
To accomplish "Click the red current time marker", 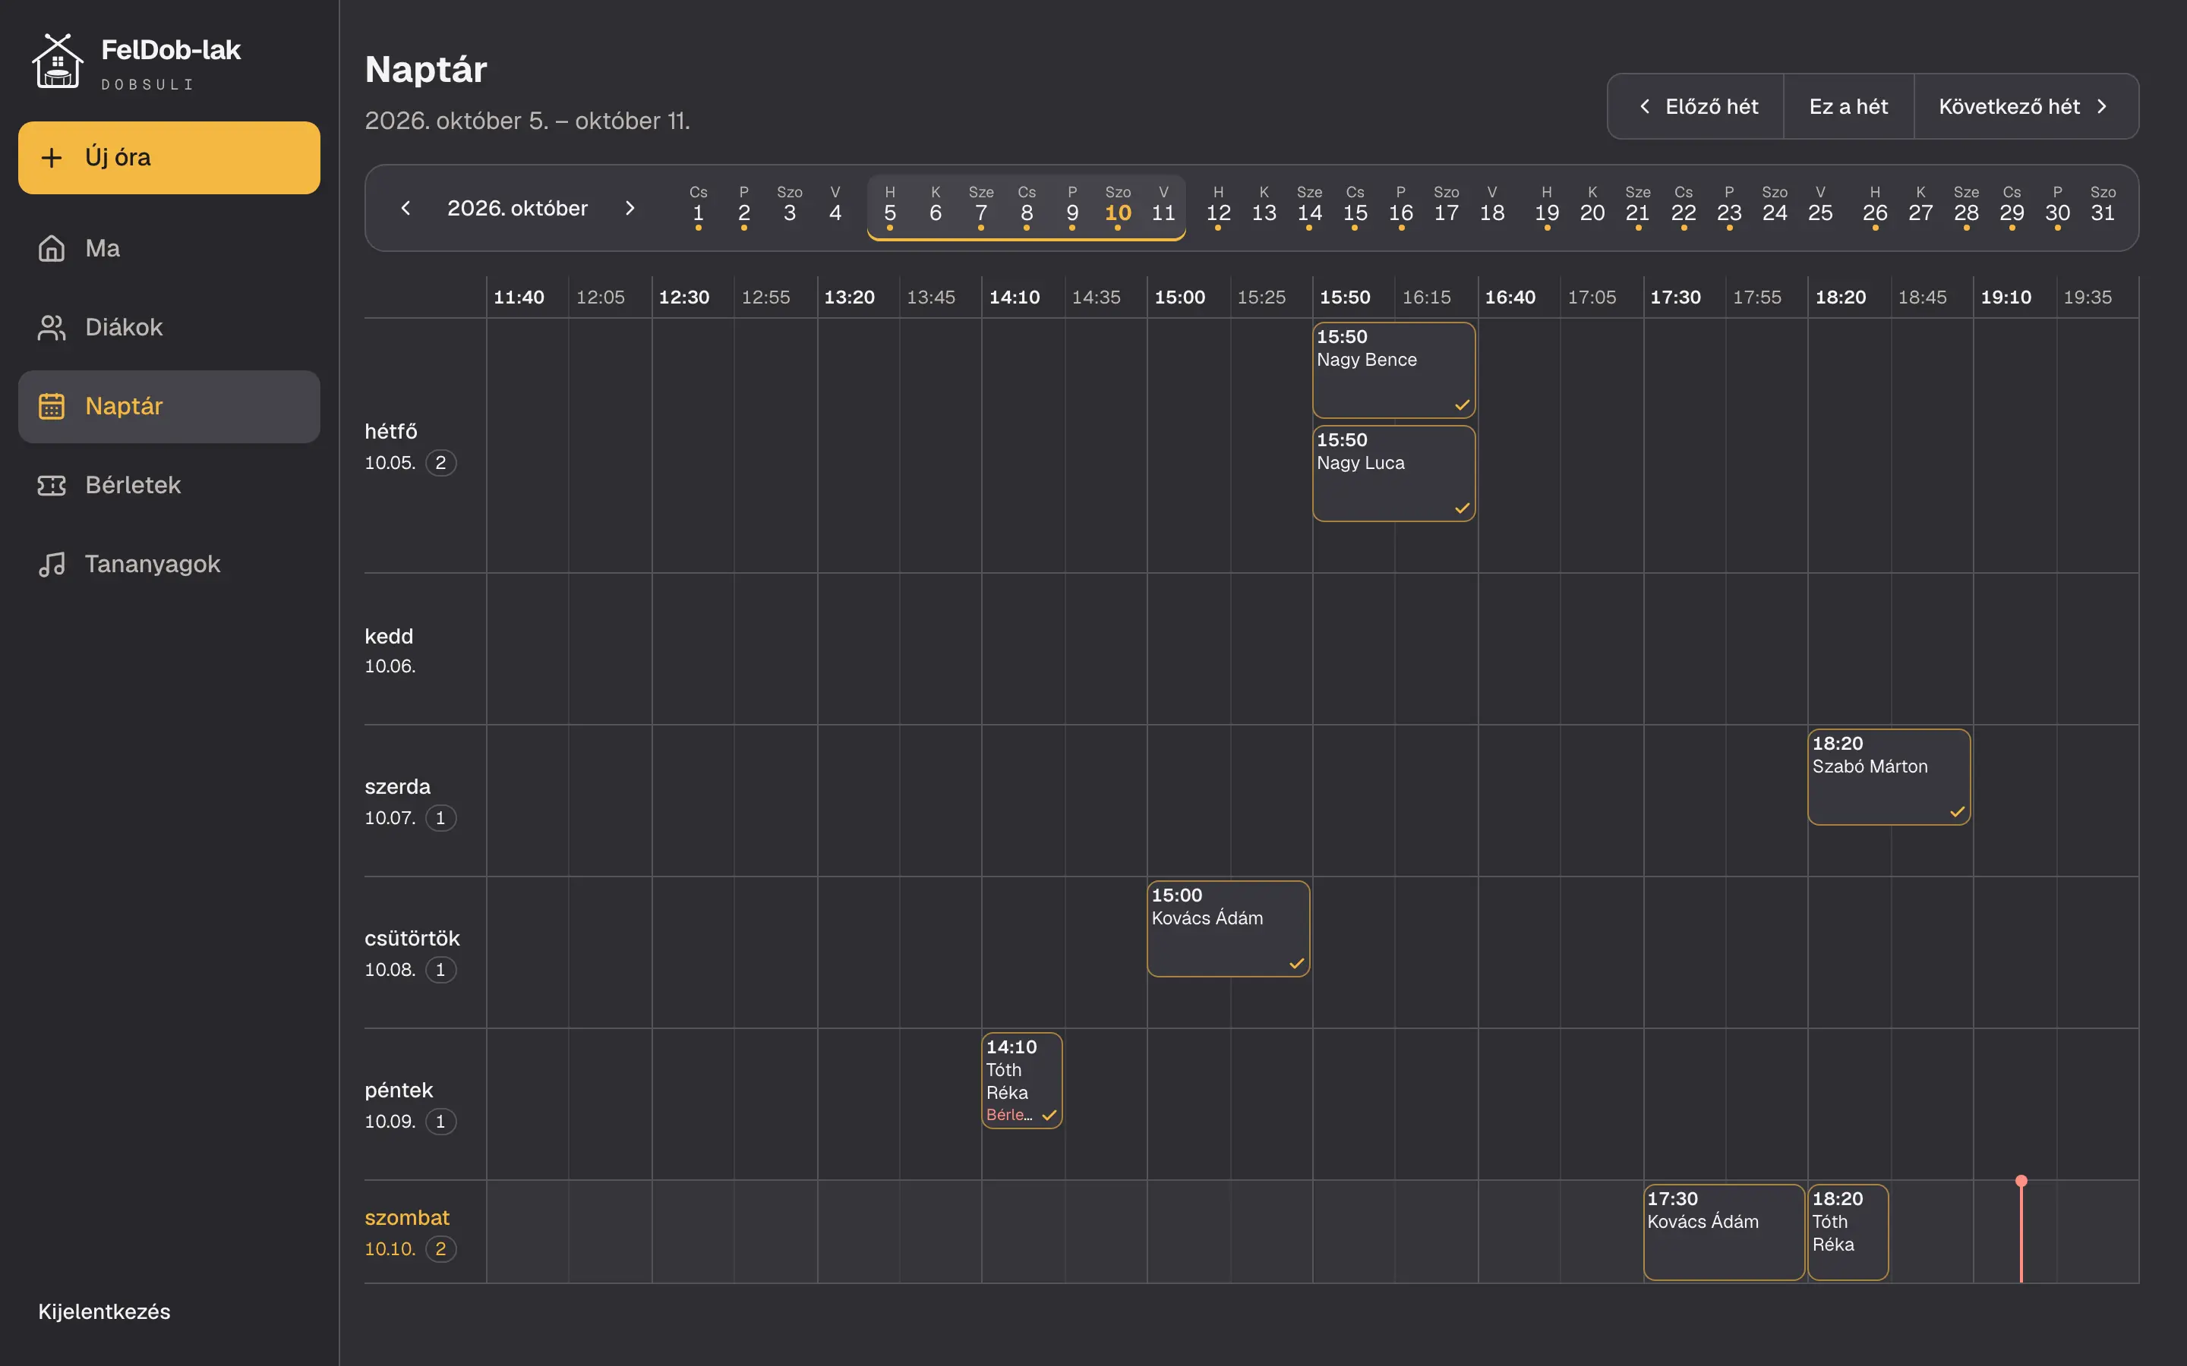I will (x=2021, y=1230).
